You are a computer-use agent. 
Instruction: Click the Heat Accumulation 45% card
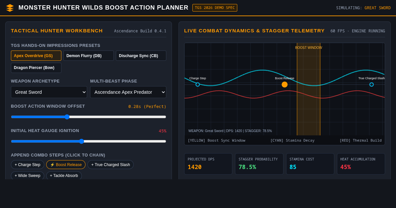pyautogui.click(x=361, y=164)
